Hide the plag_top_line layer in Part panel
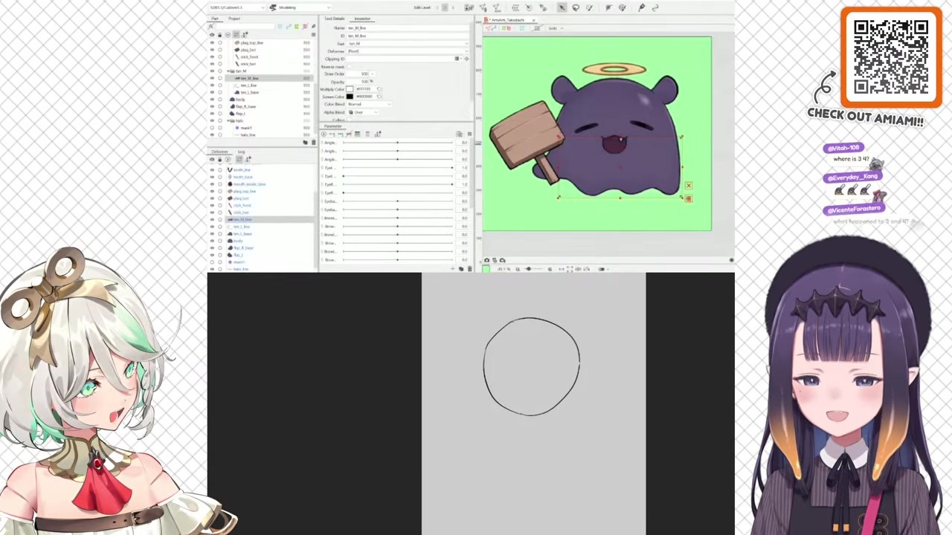 (x=212, y=43)
